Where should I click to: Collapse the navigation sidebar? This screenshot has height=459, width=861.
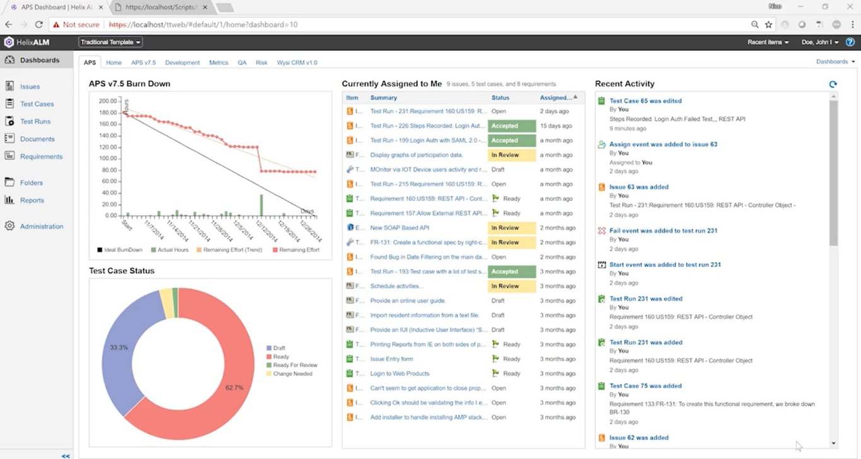[65, 455]
